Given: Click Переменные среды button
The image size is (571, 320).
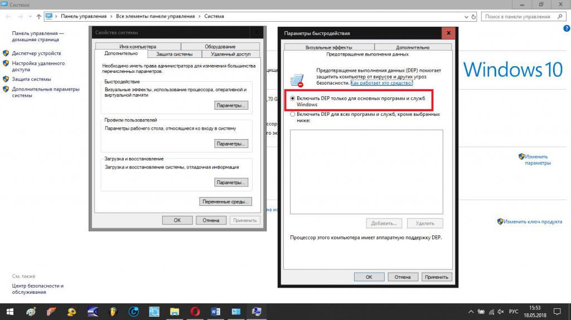Looking at the screenshot, I should (x=225, y=201).
